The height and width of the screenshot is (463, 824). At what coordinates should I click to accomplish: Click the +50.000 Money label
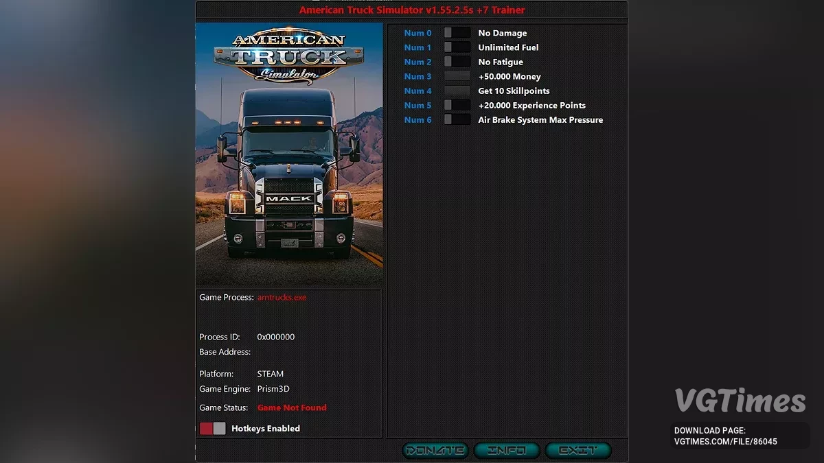510,76
